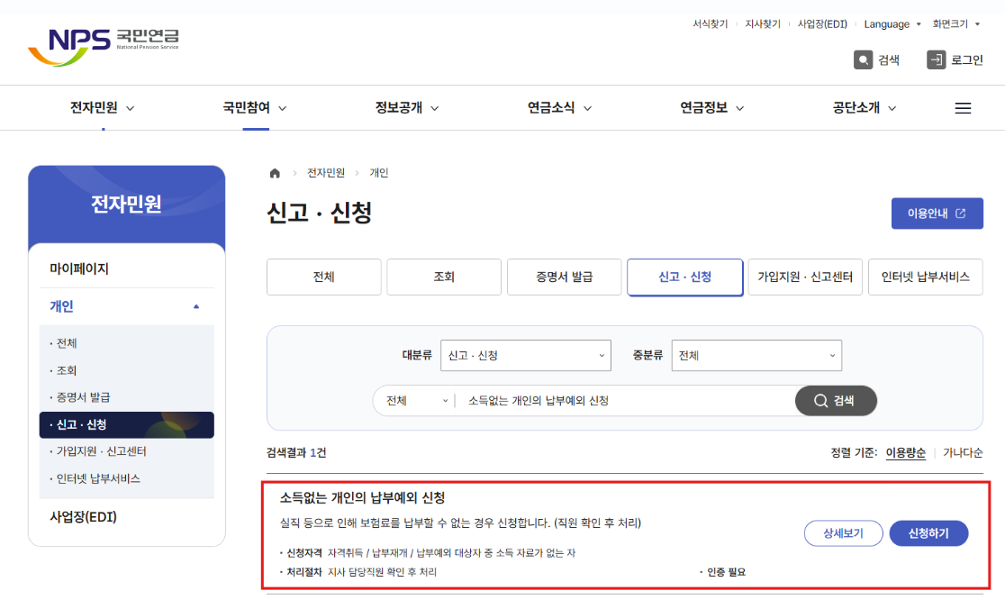Select 신고 · 신청 in sidebar list
Screen dimensions: 1005x600
point(126,424)
